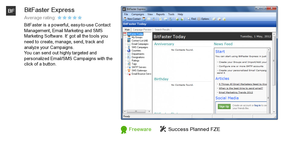Viewport: 284px width, 143px height.
Task: Click the green right-arrow import toolbar icon
Action: coord(177,19)
